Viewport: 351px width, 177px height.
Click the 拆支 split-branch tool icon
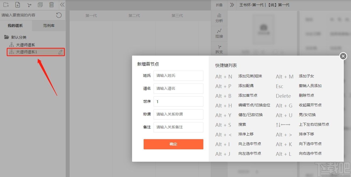click(x=219, y=49)
